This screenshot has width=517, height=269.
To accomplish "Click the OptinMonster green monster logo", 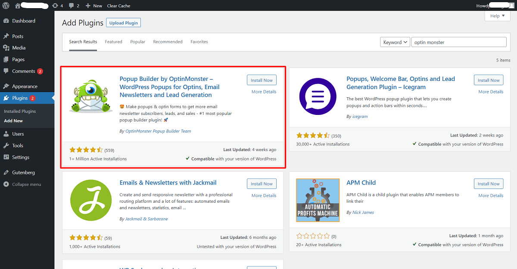I will pos(91,97).
